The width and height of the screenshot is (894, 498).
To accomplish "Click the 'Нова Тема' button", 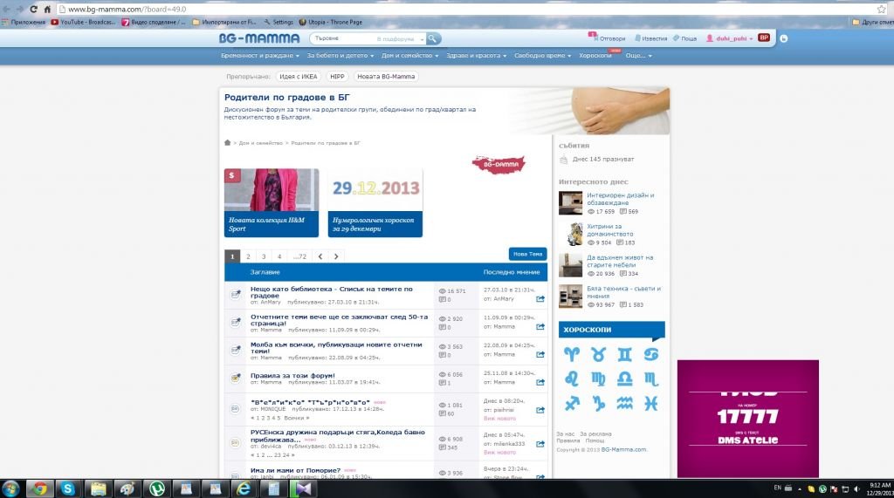I will (527, 254).
